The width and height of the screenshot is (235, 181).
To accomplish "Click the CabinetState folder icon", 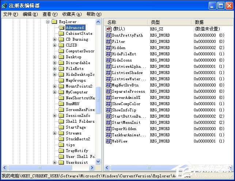I will point(61,33).
